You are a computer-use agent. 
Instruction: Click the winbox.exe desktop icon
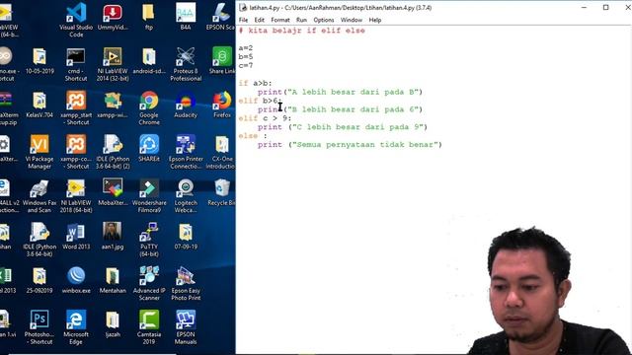point(76,280)
